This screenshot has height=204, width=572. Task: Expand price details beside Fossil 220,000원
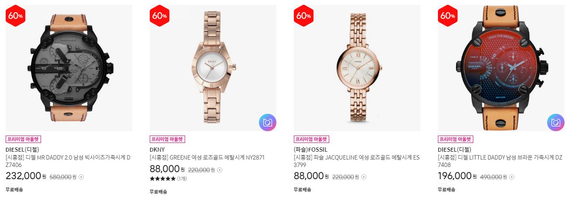tap(364, 177)
